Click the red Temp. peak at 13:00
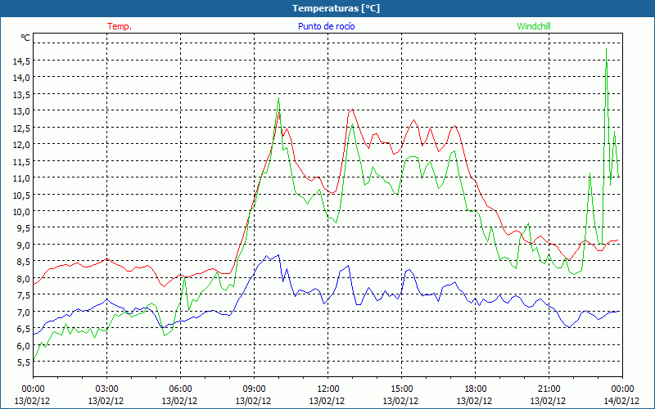655x409 pixels. point(353,110)
